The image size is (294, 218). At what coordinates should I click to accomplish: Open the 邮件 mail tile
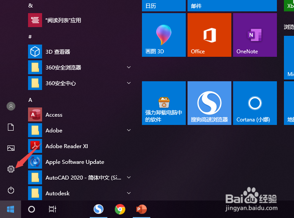tap(232, 6)
